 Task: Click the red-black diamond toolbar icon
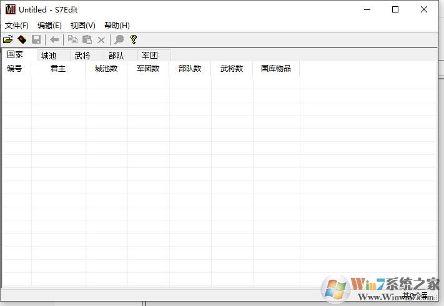22,39
